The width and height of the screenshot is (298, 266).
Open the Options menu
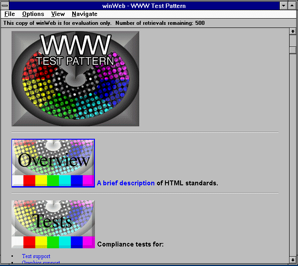tap(33, 14)
